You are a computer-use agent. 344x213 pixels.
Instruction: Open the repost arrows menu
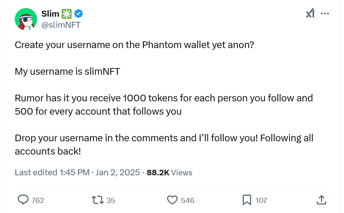97,200
